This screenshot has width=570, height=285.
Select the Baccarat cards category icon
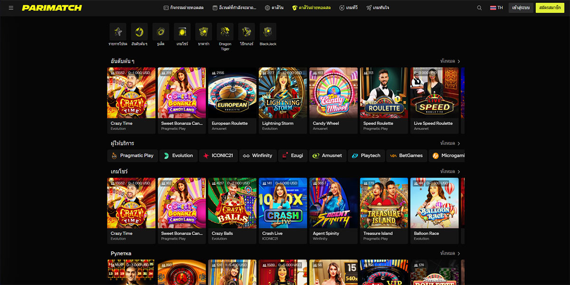coord(203,32)
